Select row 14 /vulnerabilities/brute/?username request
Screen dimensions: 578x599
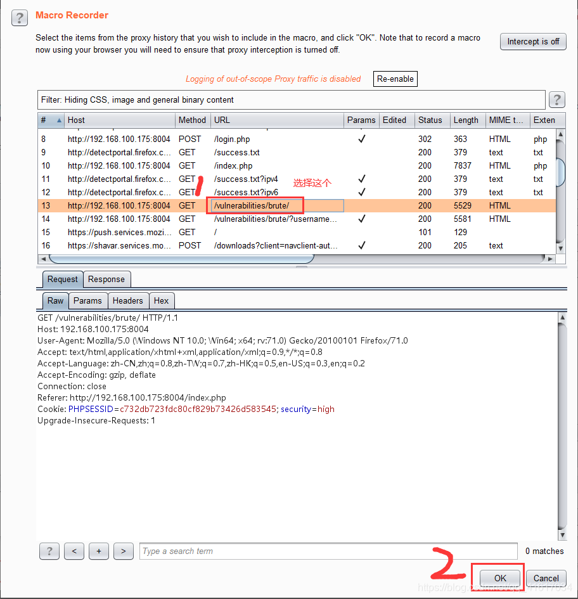297,219
